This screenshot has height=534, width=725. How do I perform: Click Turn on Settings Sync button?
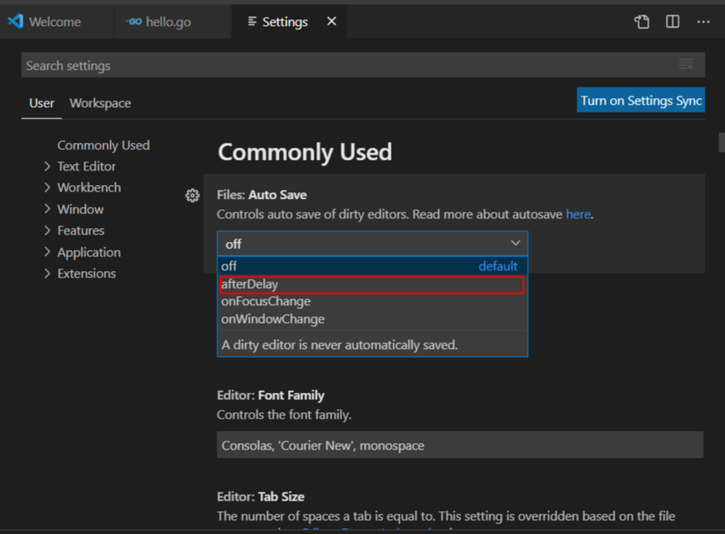pos(641,100)
